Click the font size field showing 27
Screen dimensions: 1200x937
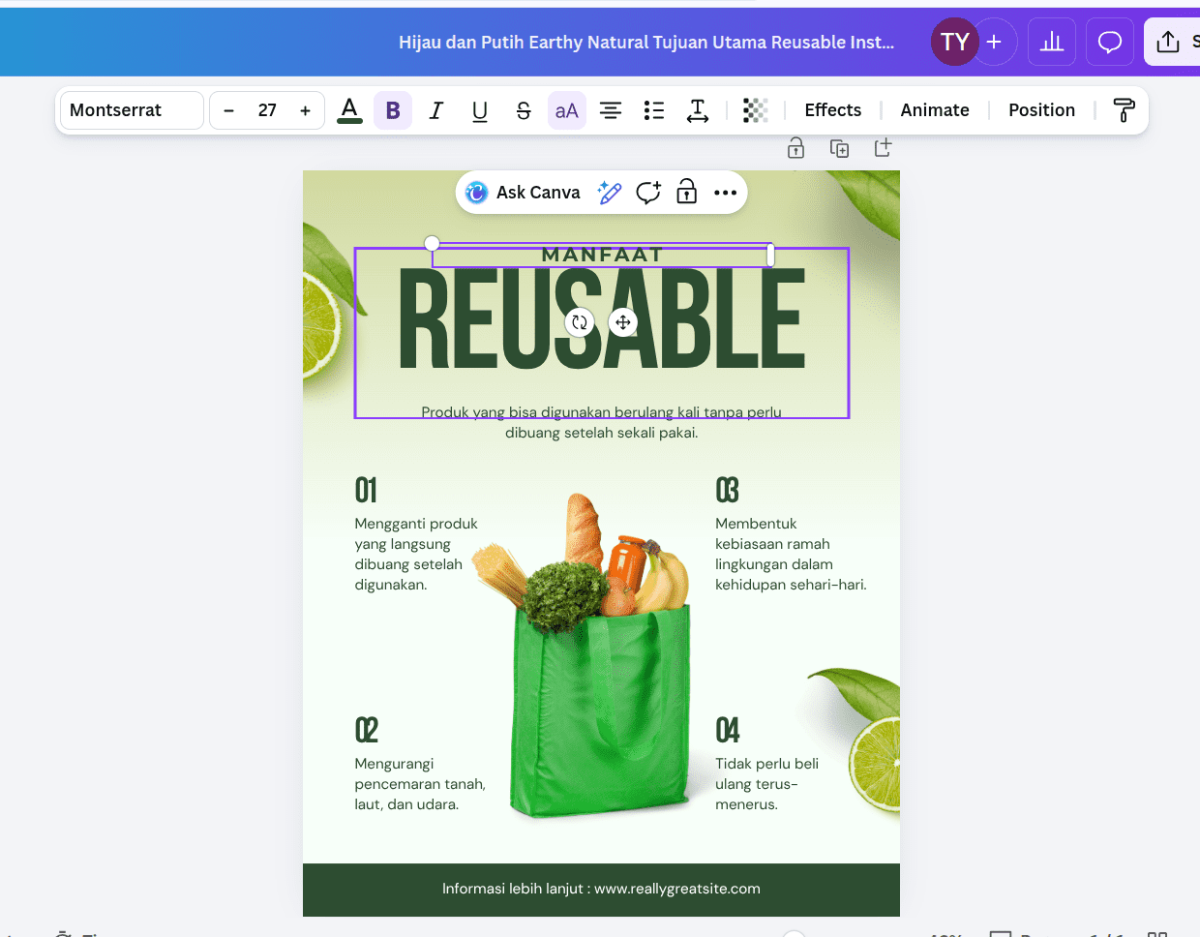pos(267,110)
